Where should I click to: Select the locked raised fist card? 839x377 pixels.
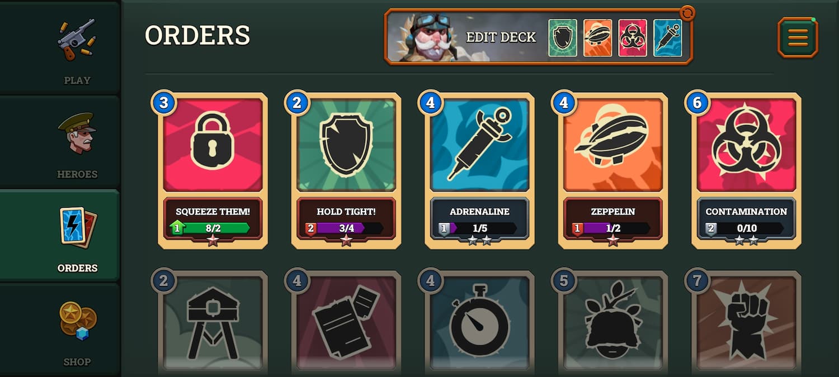pos(746,324)
